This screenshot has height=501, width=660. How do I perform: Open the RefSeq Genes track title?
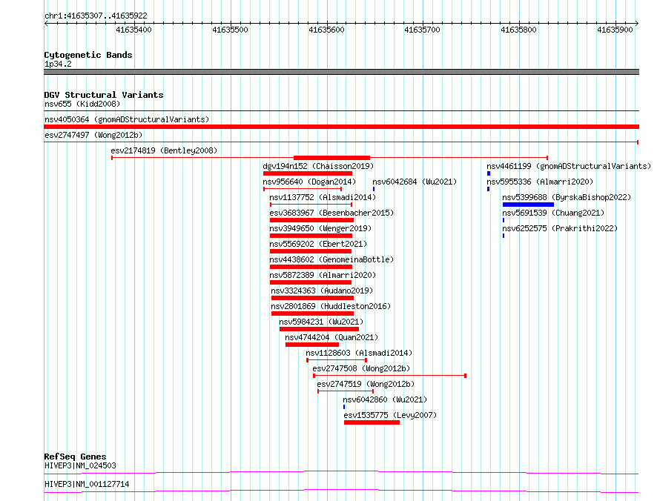76,457
